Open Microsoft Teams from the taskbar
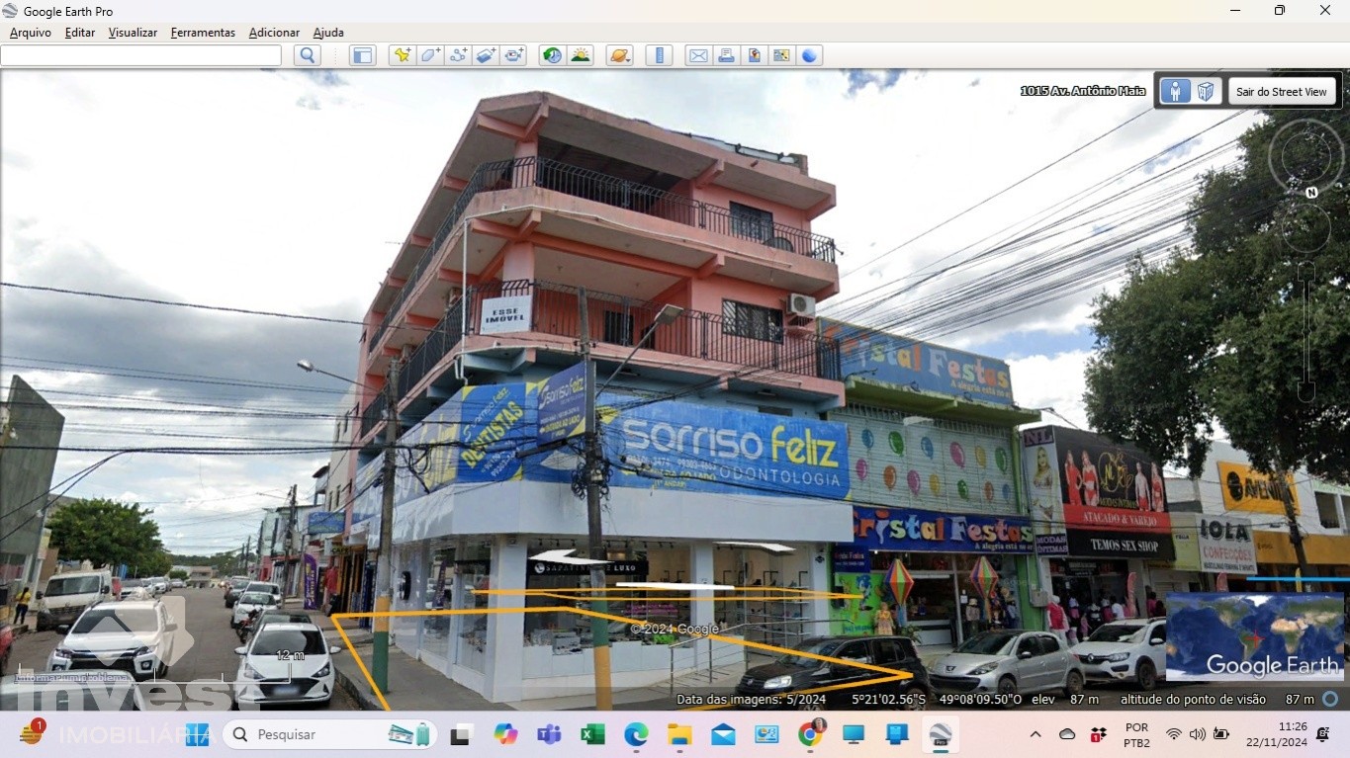Viewport: 1350px width, 758px height. (x=549, y=734)
